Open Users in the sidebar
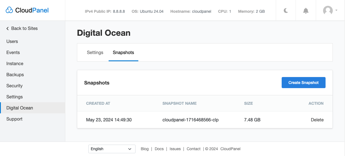The image size is (345, 156). click(12, 41)
